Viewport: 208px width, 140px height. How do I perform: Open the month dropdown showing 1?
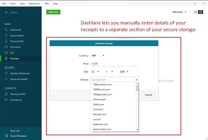(x=109, y=72)
